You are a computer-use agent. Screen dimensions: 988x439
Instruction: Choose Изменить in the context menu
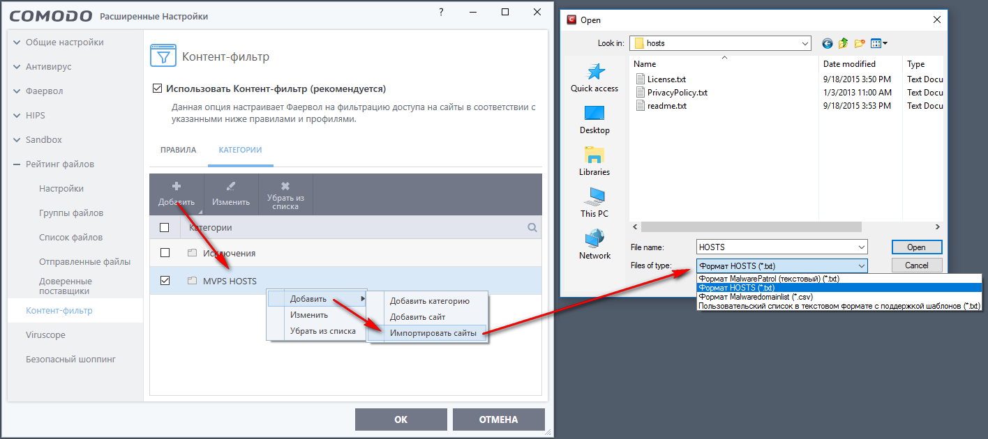coord(317,315)
